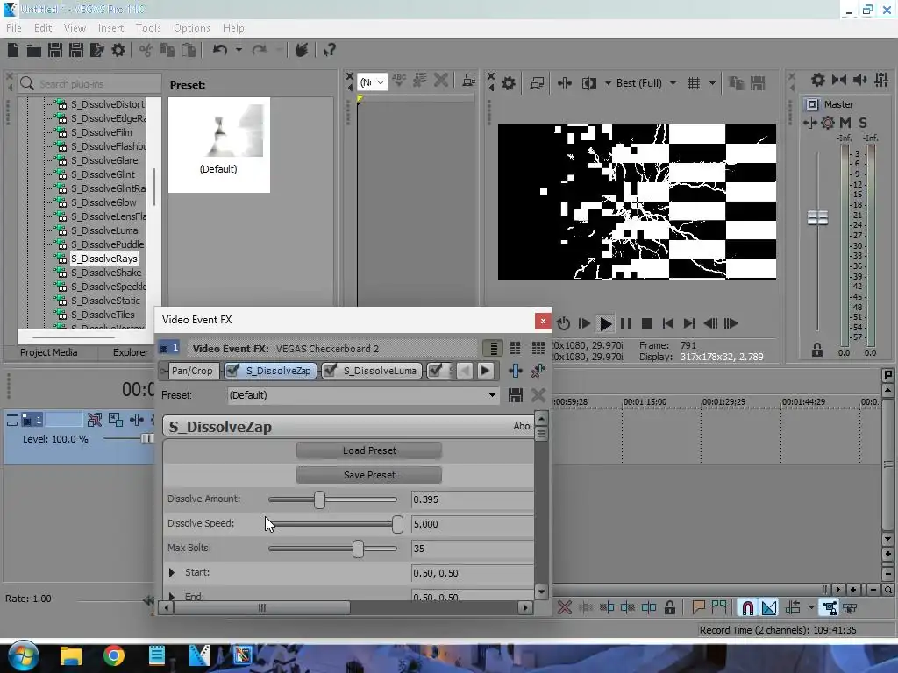Remove selected plug-in icon in FX window
The image size is (898, 673).
[538, 371]
